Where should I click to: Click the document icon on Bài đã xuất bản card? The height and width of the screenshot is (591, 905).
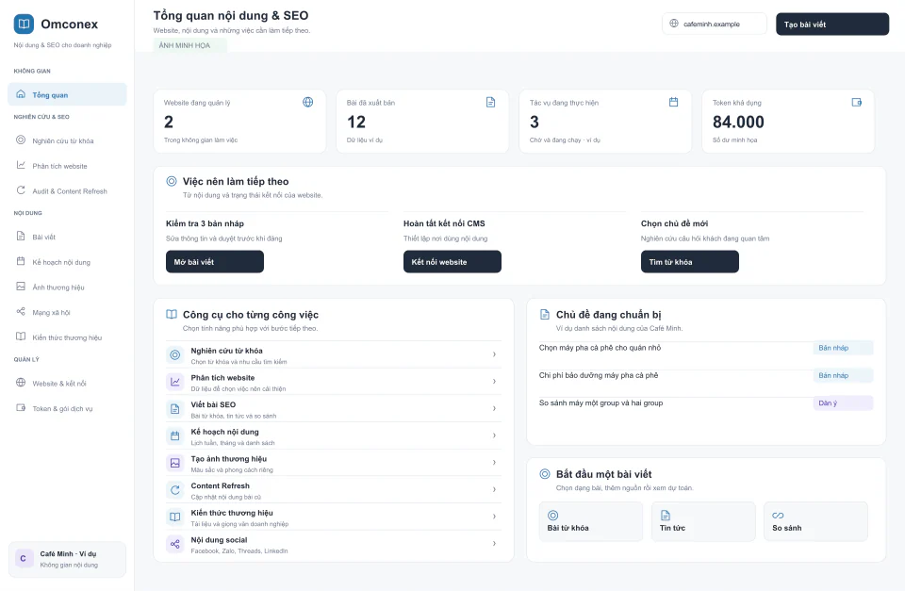pyautogui.click(x=490, y=102)
